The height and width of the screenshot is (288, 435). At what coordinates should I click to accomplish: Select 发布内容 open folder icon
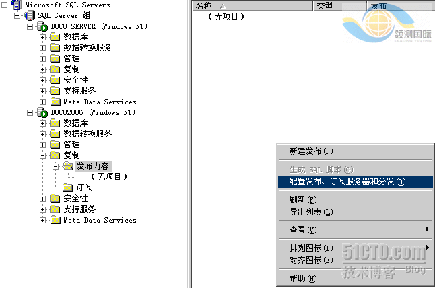tap(67, 166)
